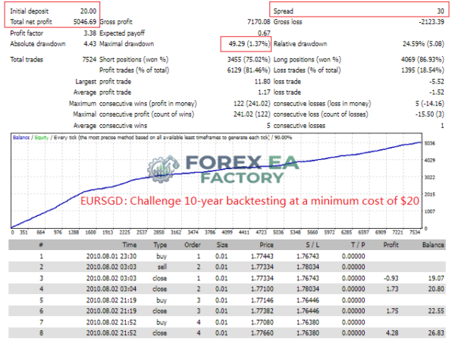Click the 'Profit factor' label
455x341 pixels.
click(27, 33)
